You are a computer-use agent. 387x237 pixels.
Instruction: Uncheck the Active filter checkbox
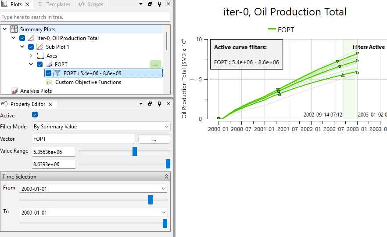pyautogui.click(x=35, y=115)
